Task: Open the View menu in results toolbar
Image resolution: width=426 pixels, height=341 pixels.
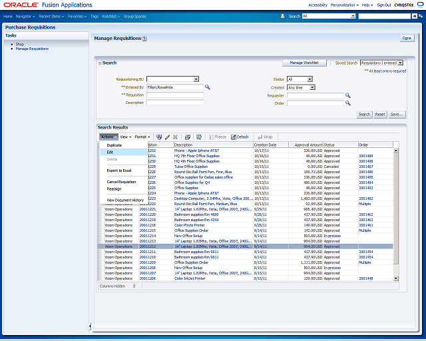Action: click(126, 137)
